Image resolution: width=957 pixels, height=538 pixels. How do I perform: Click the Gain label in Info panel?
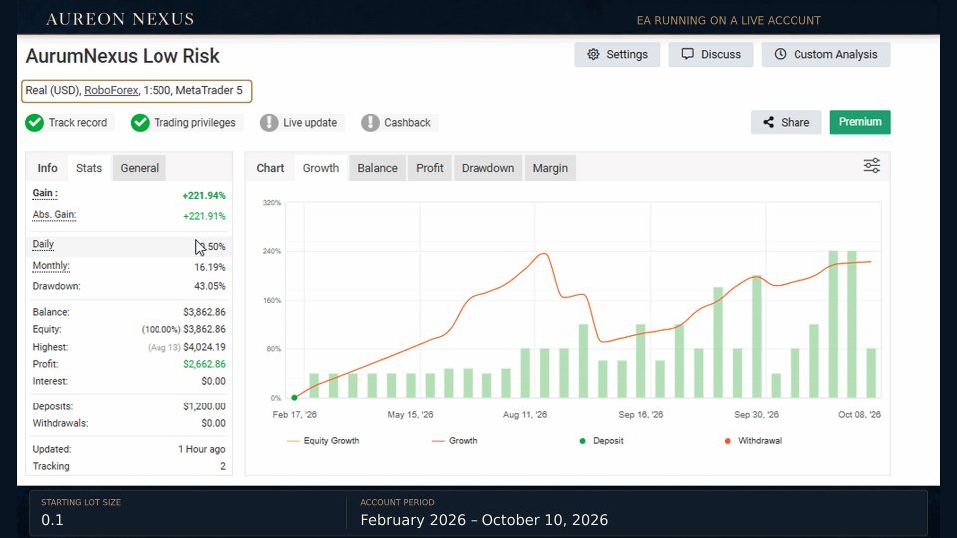click(x=45, y=193)
